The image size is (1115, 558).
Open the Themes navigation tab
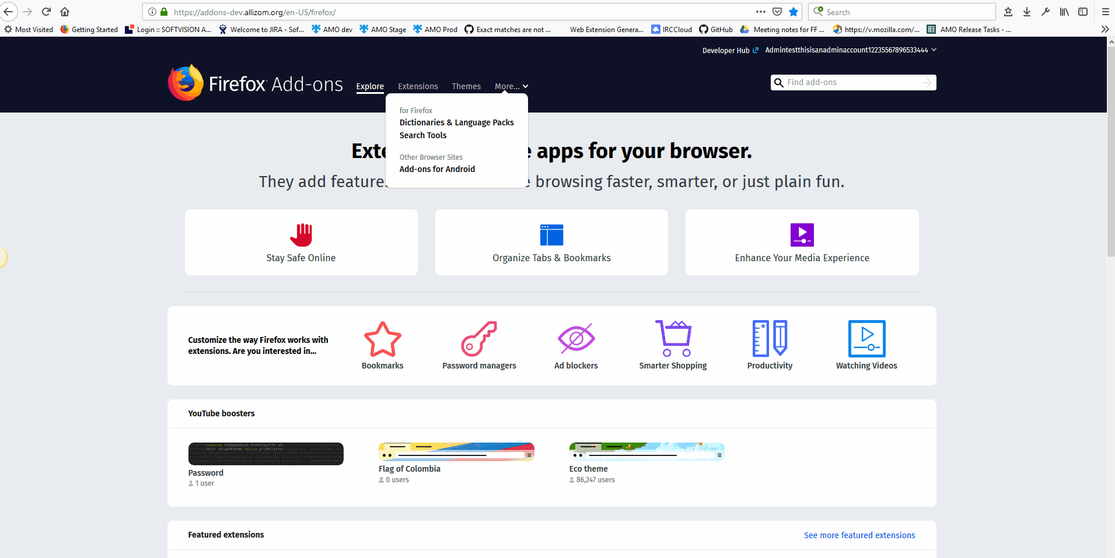[x=466, y=86]
